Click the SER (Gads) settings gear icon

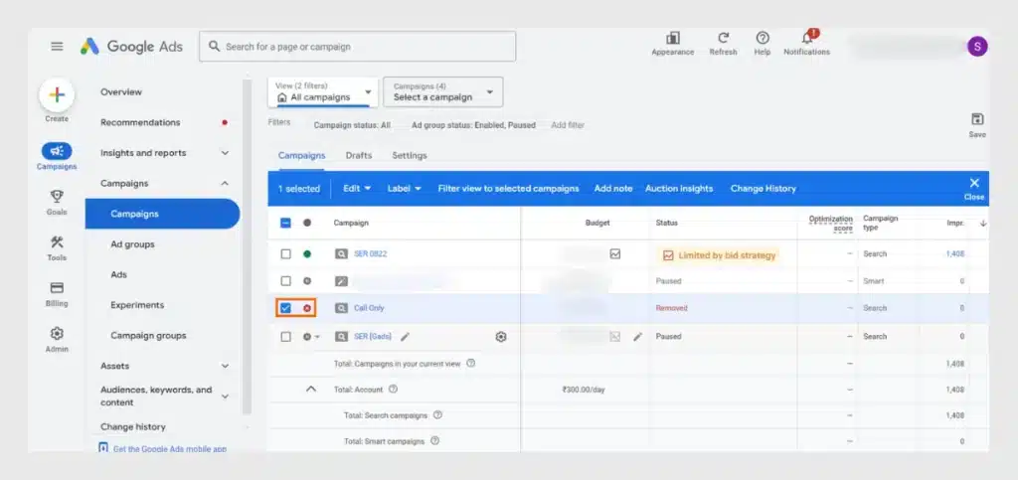point(501,337)
